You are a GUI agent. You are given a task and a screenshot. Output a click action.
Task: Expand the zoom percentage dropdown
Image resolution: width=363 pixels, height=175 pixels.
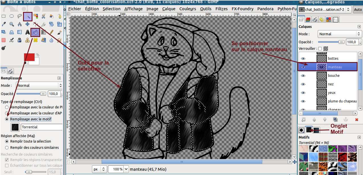point(126,169)
